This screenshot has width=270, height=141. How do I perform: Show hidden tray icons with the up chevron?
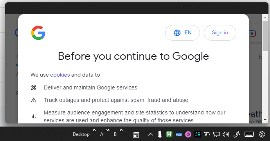(151, 134)
